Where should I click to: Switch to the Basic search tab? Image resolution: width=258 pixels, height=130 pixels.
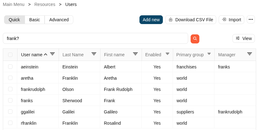point(35,20)
